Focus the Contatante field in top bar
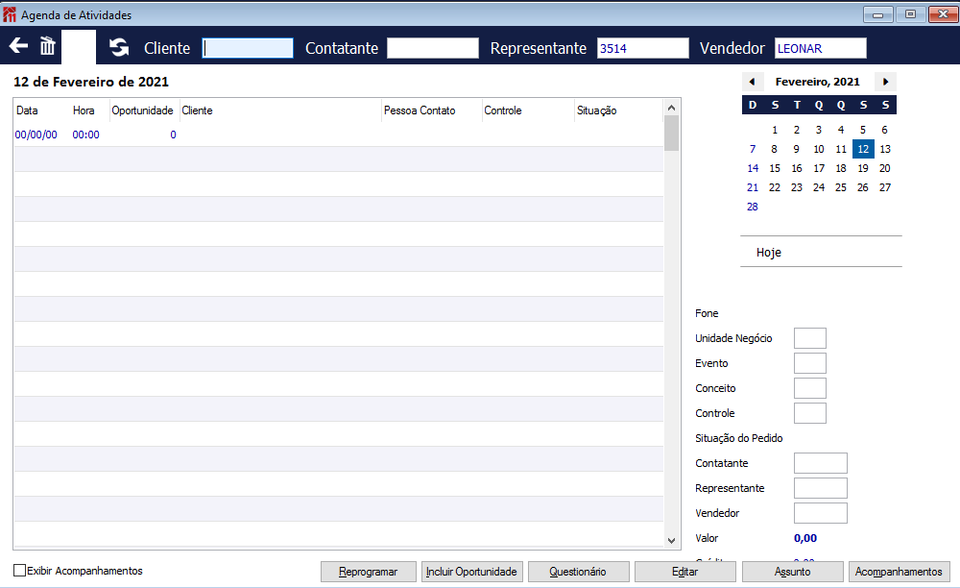Image resolution: width=960 pixels, height=588 pixels. 433,48
